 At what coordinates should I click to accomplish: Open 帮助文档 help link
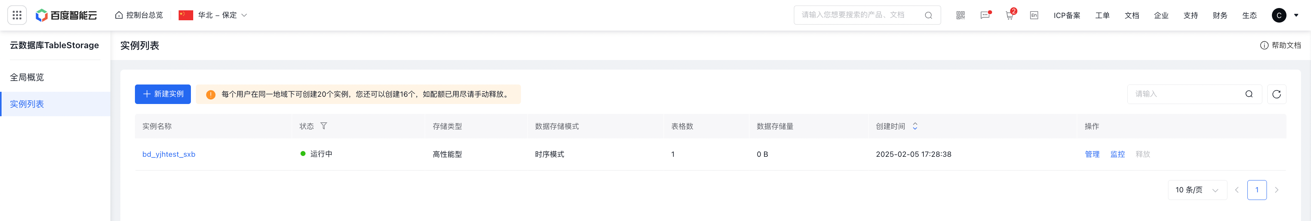coord(1280,45)
